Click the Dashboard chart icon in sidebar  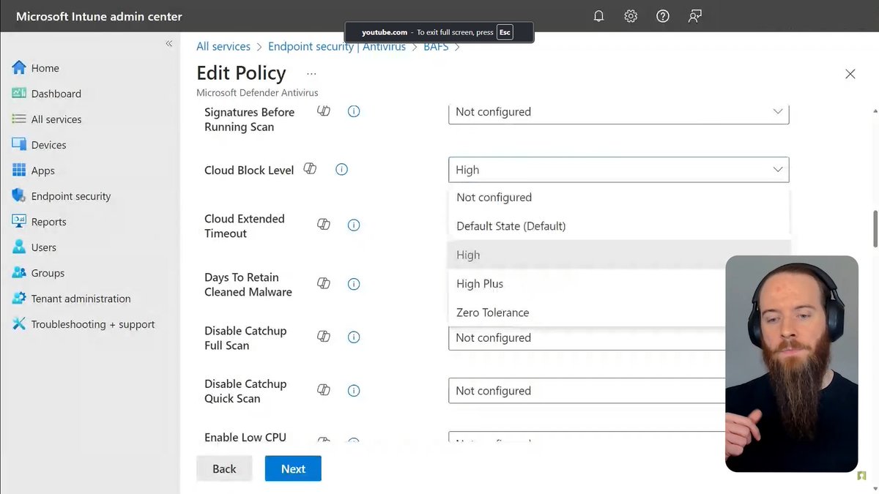19,94
